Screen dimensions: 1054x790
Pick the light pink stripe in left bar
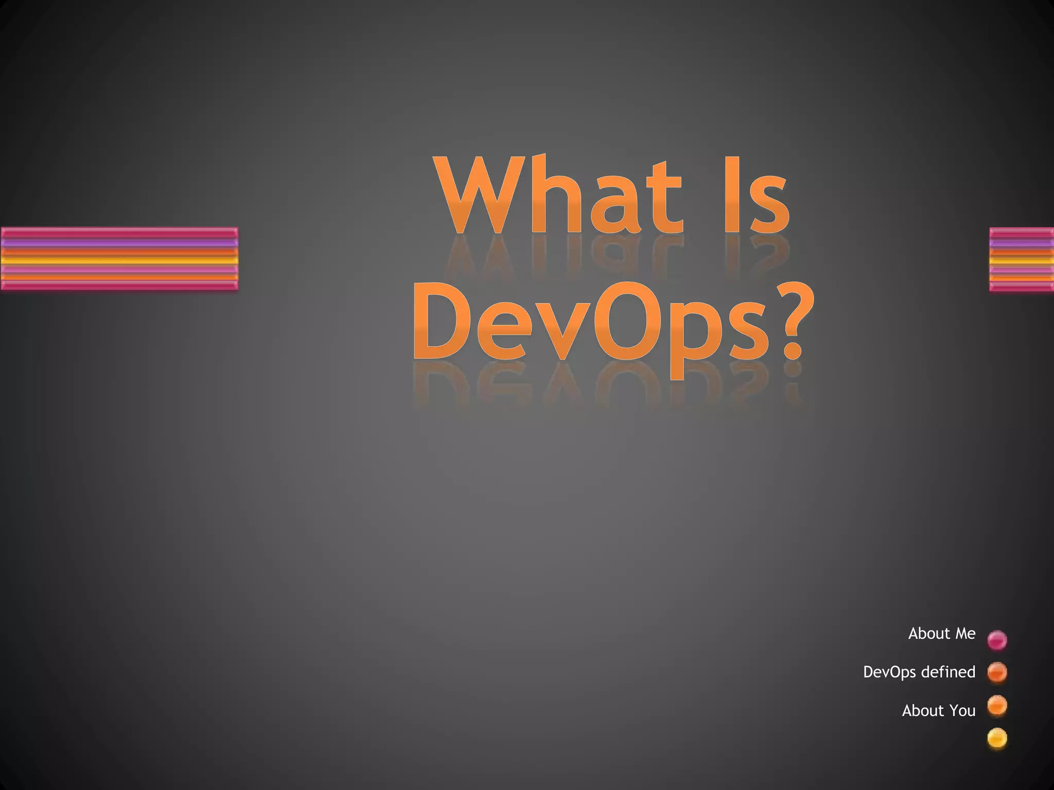point(119,270)
